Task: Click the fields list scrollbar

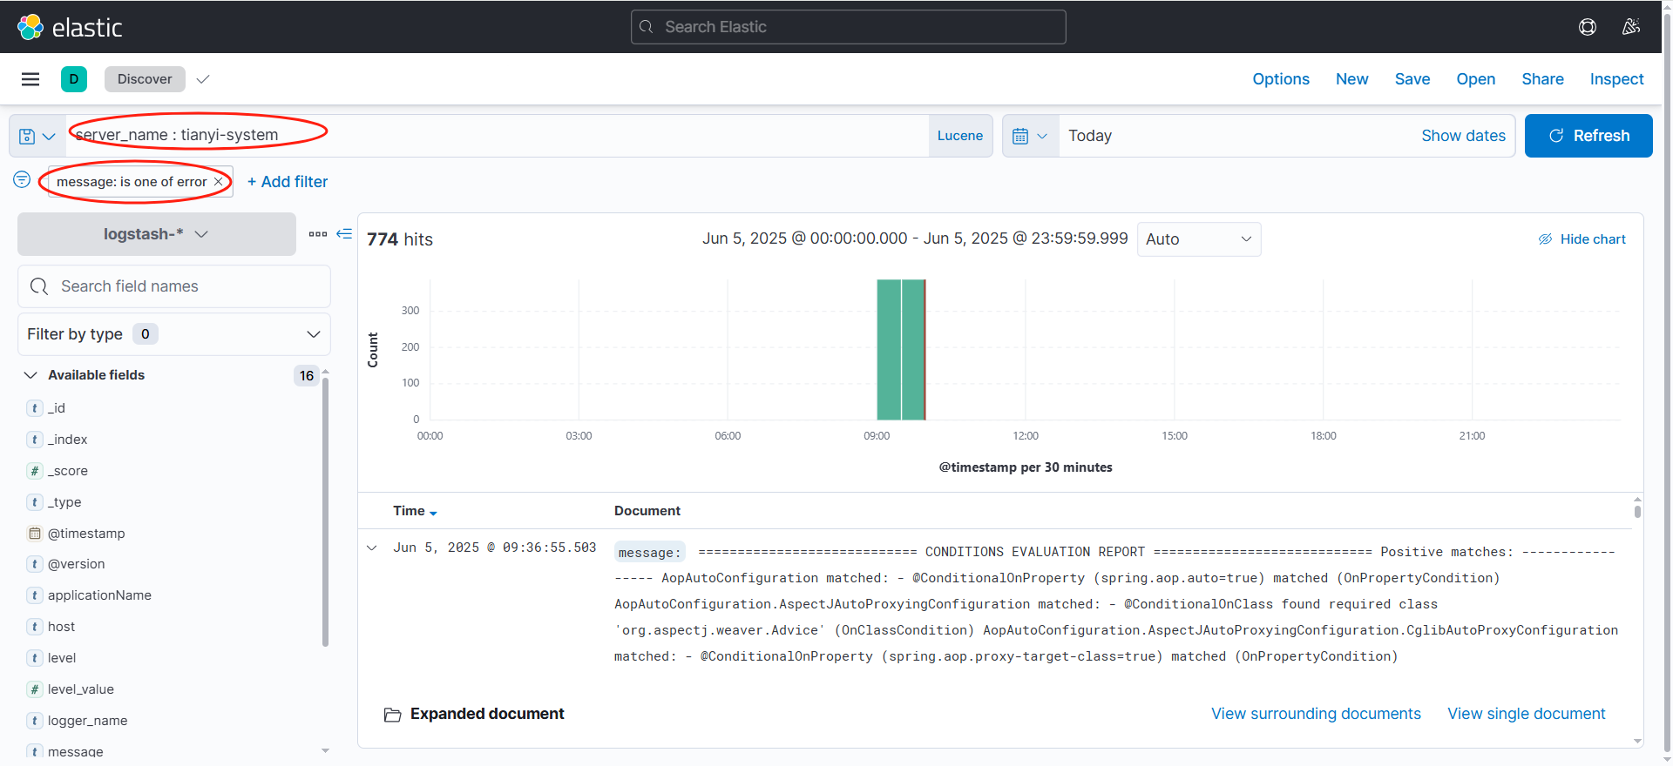Action: 325,514
